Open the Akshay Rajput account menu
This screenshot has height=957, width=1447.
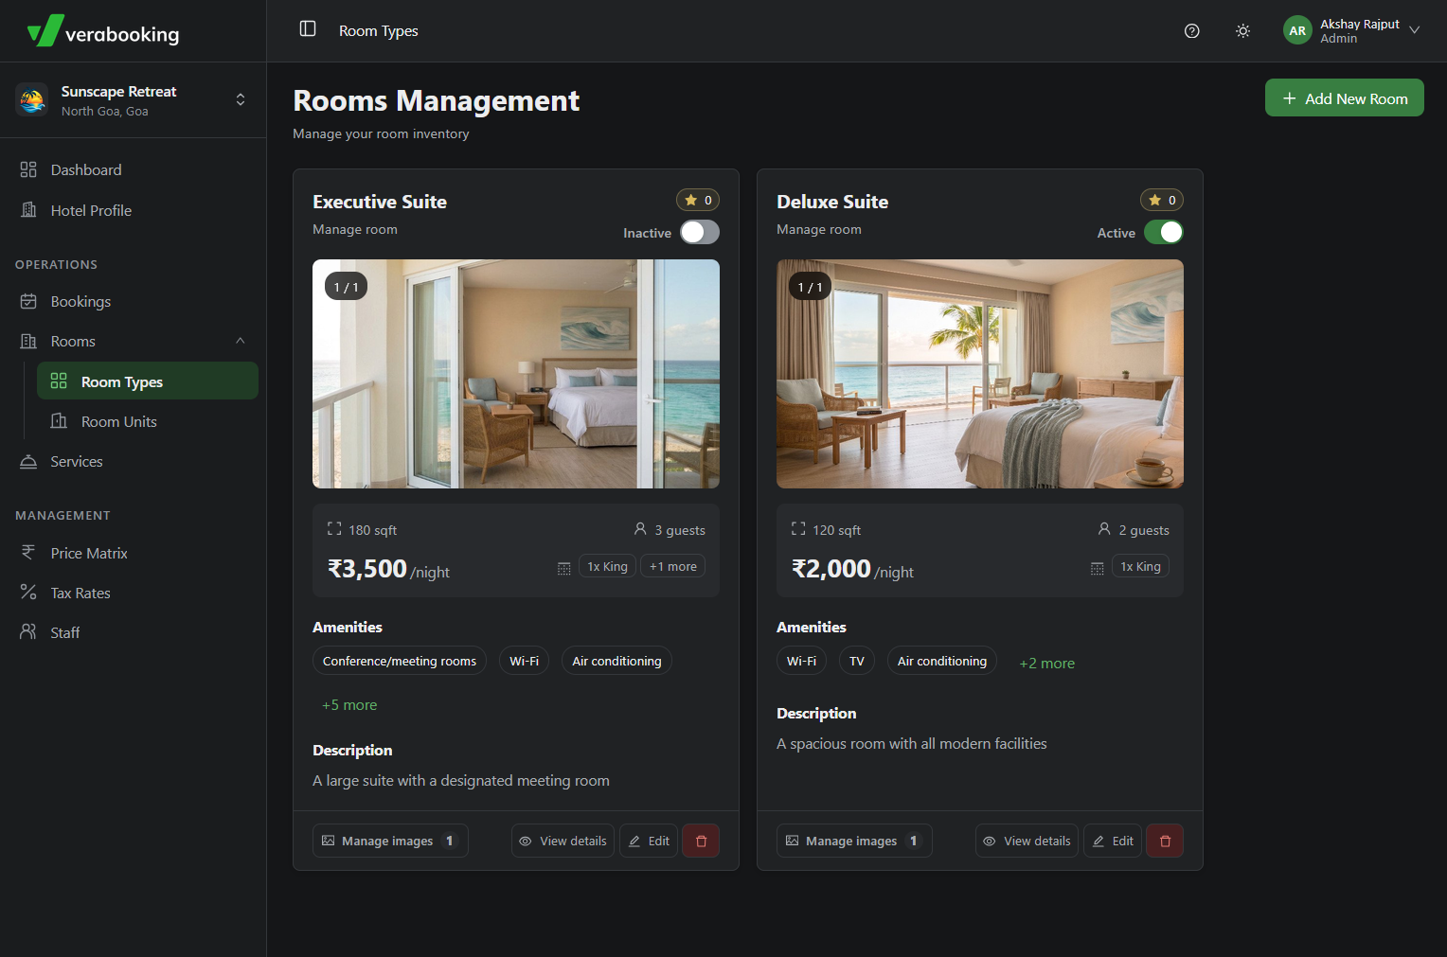(x=1352, y=31)
